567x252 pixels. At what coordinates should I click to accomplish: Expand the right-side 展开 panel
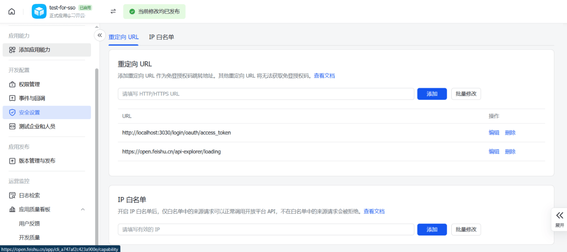[559, 219]
